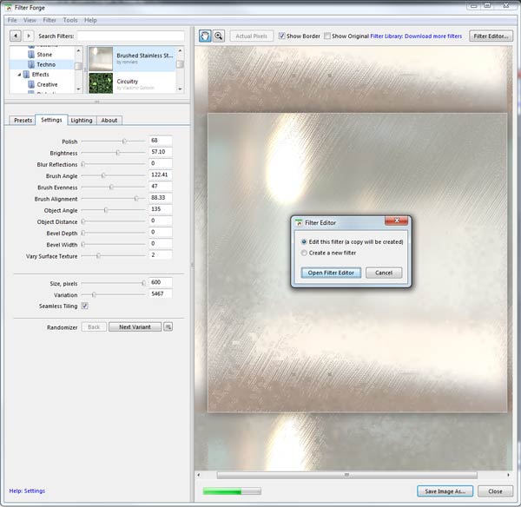Click the Open Filter Editor button
Viewport: 521px width, 507px height.
[331, 273]
